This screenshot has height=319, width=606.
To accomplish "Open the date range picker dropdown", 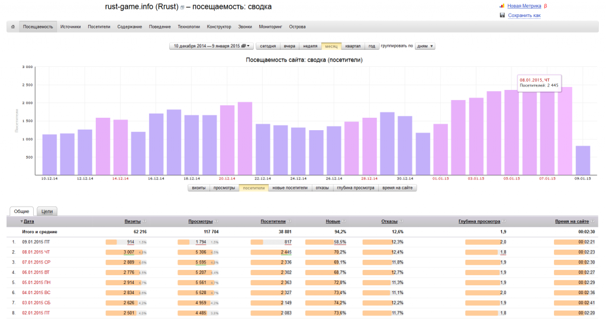I will pyautogui.click(x=211, y=46).
